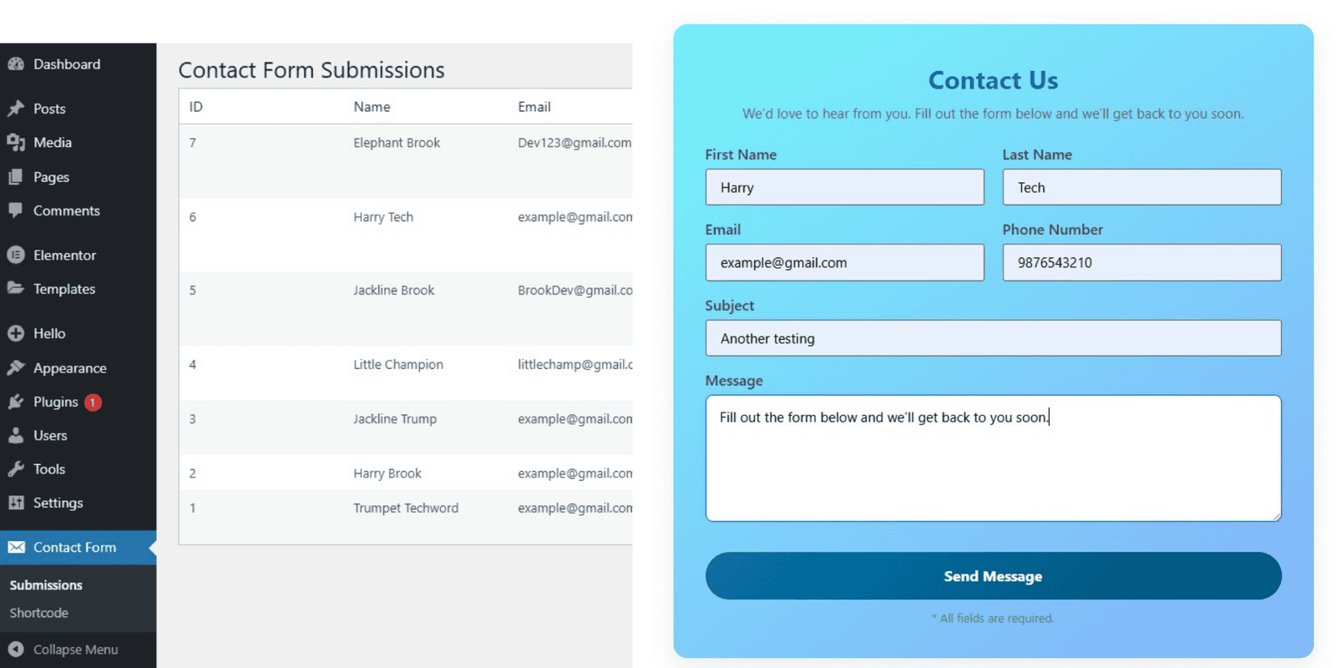The height and width of the screenshot is (668, 1336).
Task: Select the Users icon
Action: (17, 435)
